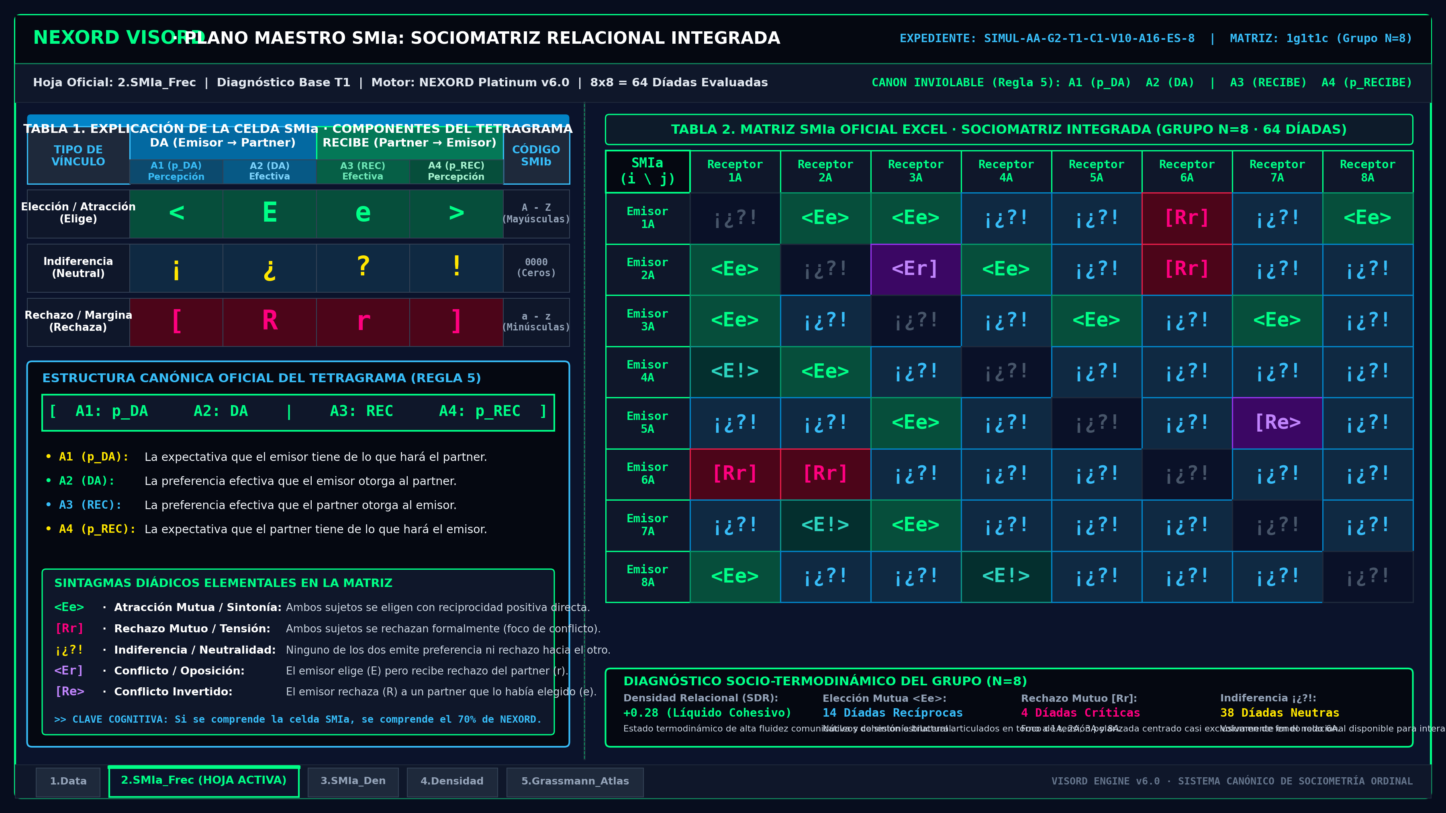
Task: Select the green < symbol under A1 (p_DA)
Action: 176,213
